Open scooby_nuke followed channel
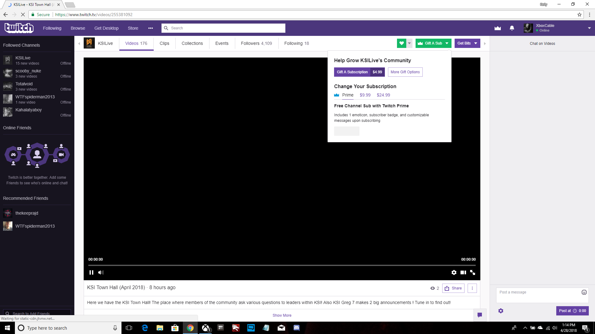Screen dimensions: 595x334 pyautogui.click(x=37, y=73)
